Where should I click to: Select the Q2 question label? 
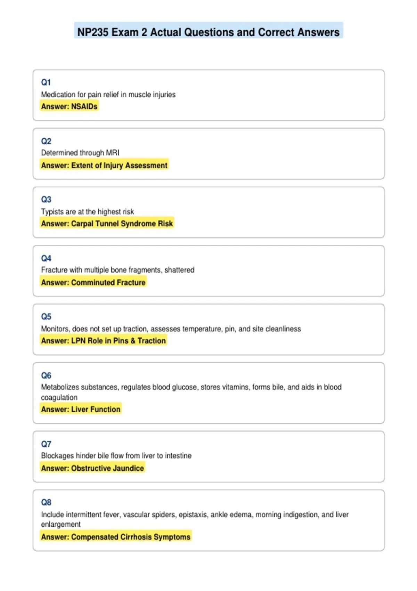[46, 141]
